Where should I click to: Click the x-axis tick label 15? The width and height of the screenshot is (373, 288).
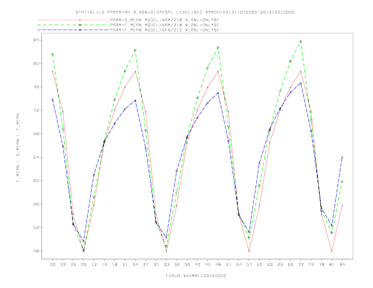click(x=105, y=264)
